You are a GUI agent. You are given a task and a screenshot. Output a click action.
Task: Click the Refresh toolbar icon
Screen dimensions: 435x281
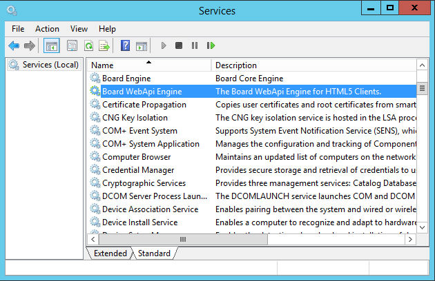[89, 45]
